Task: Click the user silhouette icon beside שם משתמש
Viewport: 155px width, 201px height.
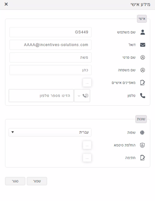Action: pyautogui.click(x=142, y=32)
